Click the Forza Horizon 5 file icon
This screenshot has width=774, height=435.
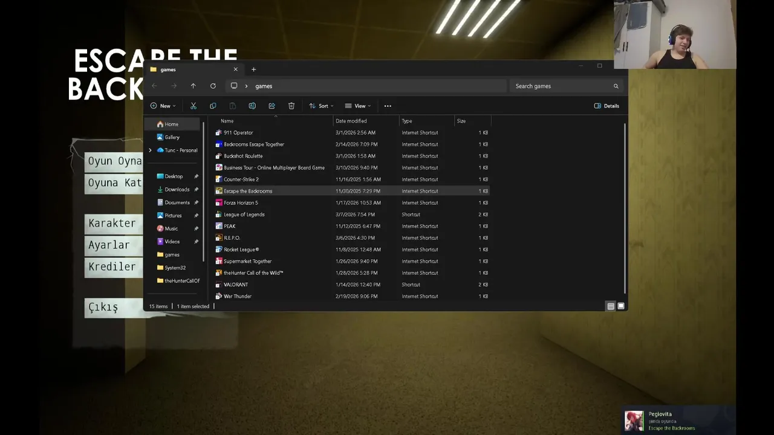(x=219, y=202)
